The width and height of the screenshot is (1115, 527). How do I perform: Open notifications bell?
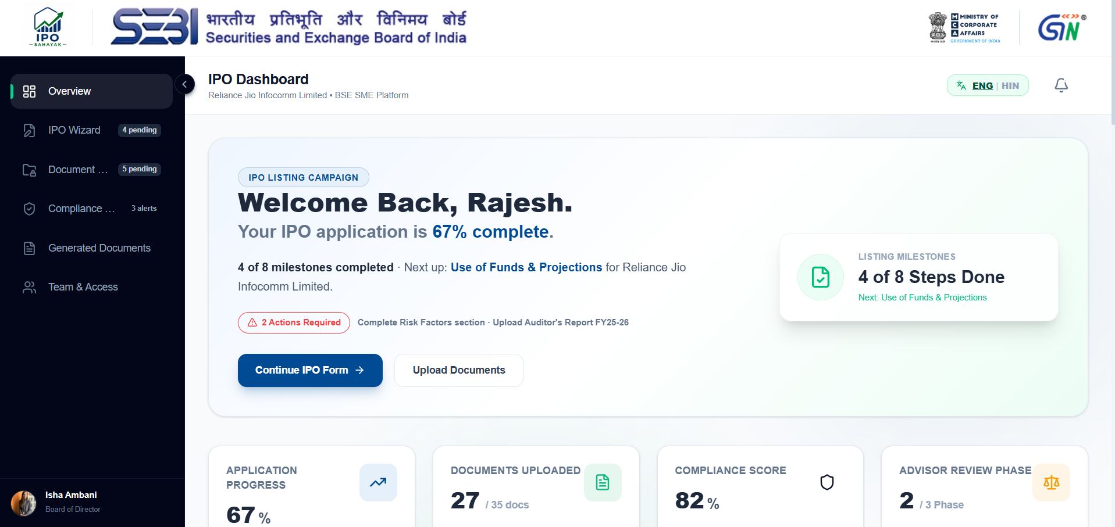point(1061,85)
